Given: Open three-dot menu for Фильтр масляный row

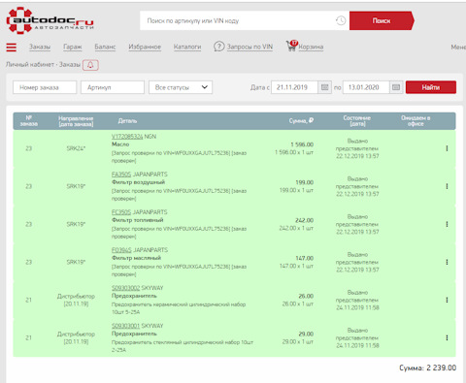Looking at the screenshot, I should [x=447, y=262].
